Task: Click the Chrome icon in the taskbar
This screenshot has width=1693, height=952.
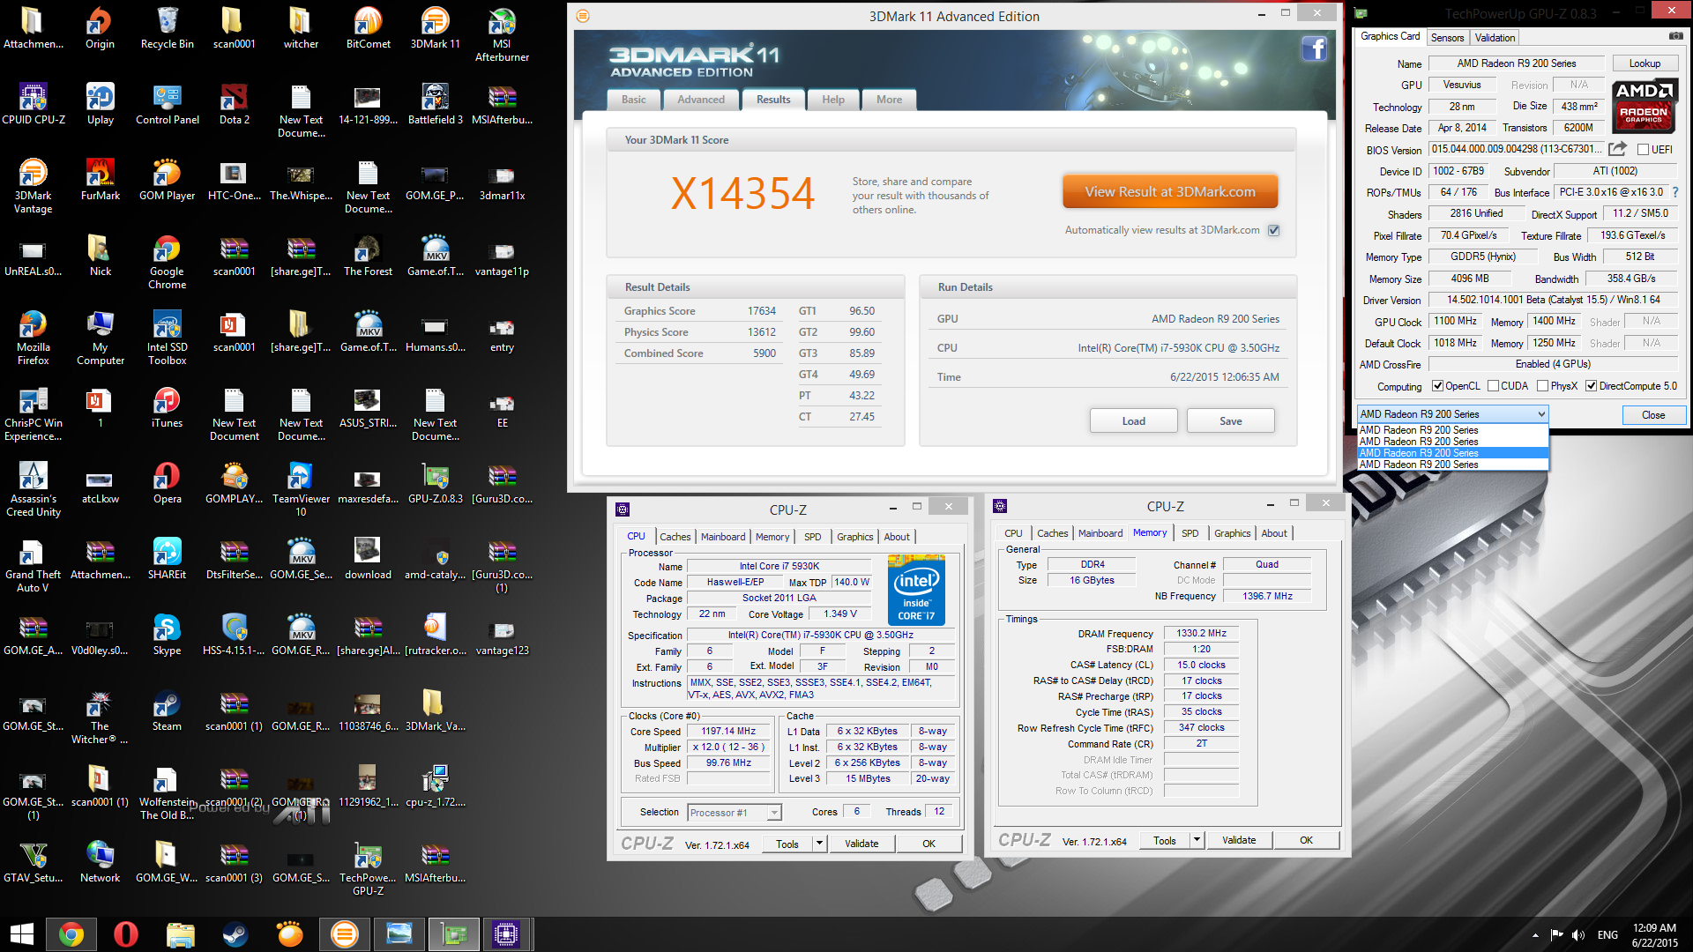Action: (x=71, y=934)
